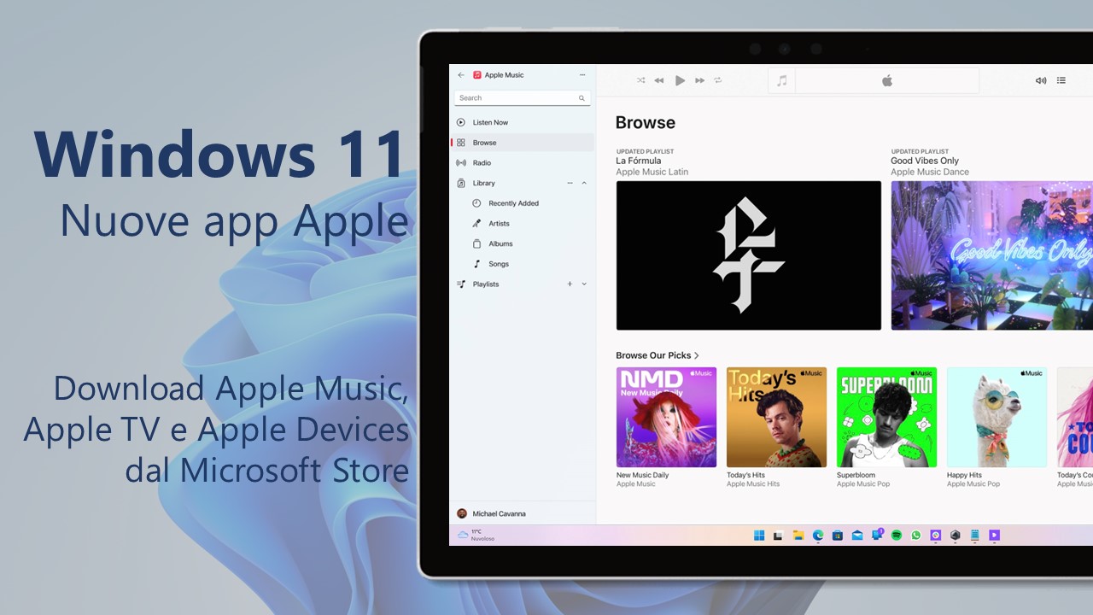The image size is (1093, 615).
Task: Go back with the back arrow
Action: point(461,75)
